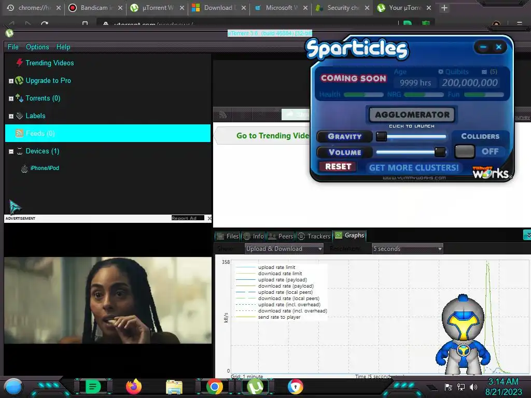Open the Help menu
Viewport: 531px width, 398px height.
coord(63,47)
